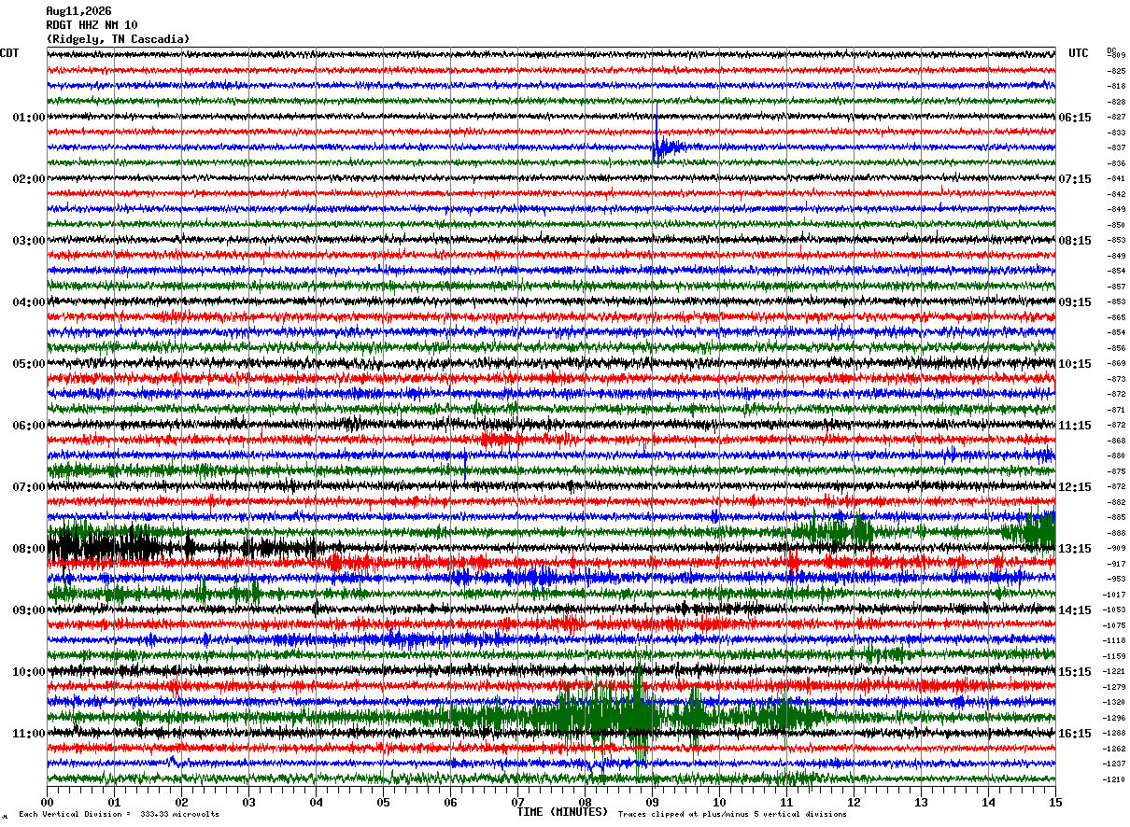This screenshot has height=827, width=1130.
Task: Click the 16:15 UTC time label
Action: 1075,734
